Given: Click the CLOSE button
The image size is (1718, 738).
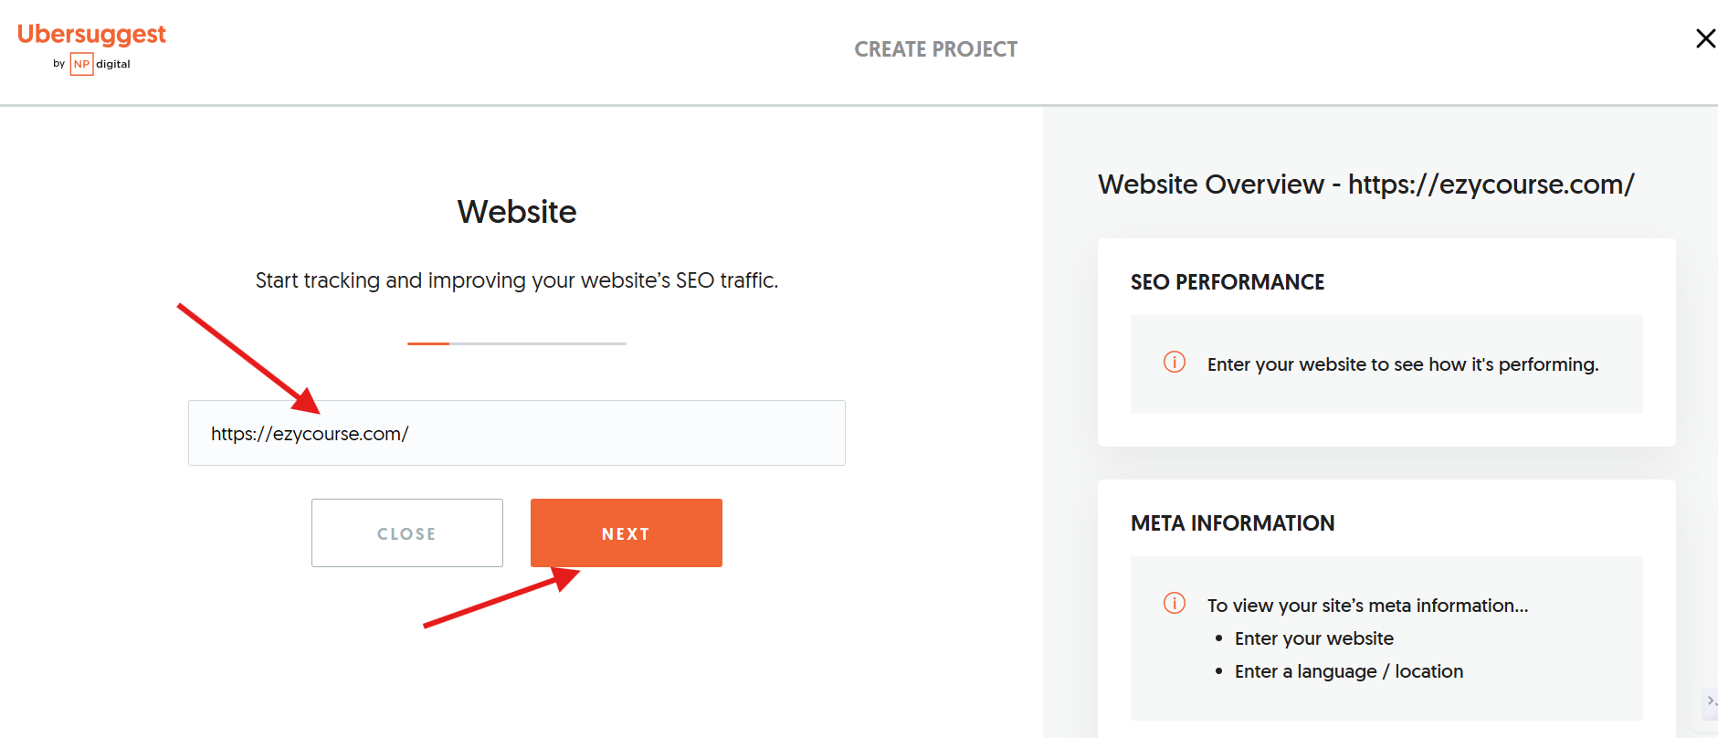Looking at the screenshot, I should pyautogui.click(x=407, y=533).
